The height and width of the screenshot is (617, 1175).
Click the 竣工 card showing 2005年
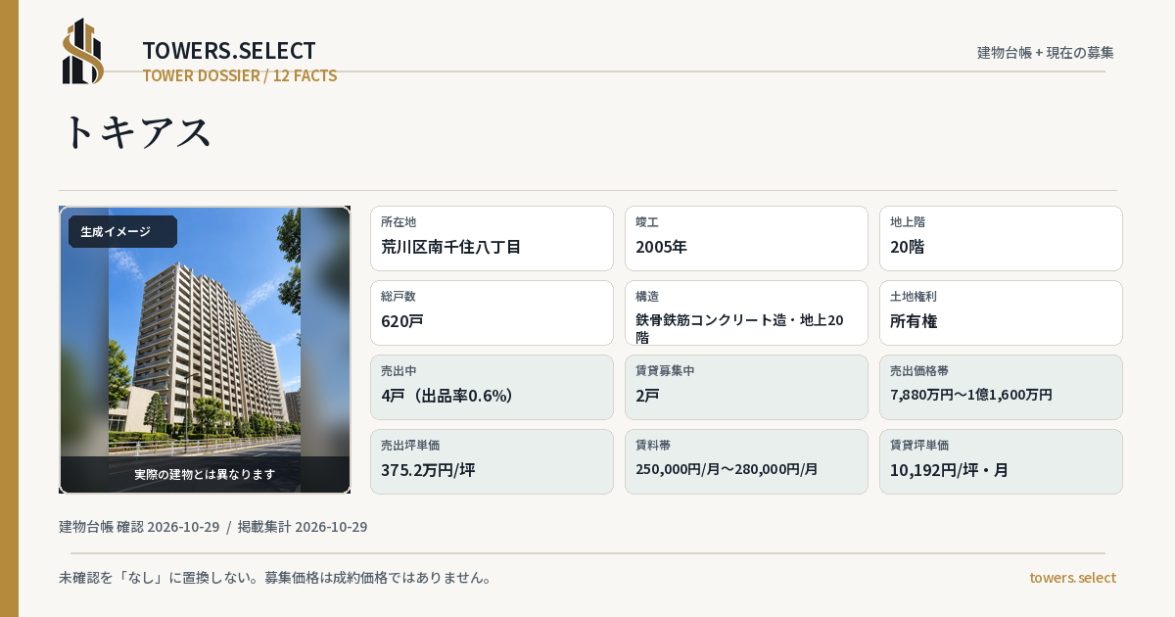pyautogui.click(x=746, y=238)
